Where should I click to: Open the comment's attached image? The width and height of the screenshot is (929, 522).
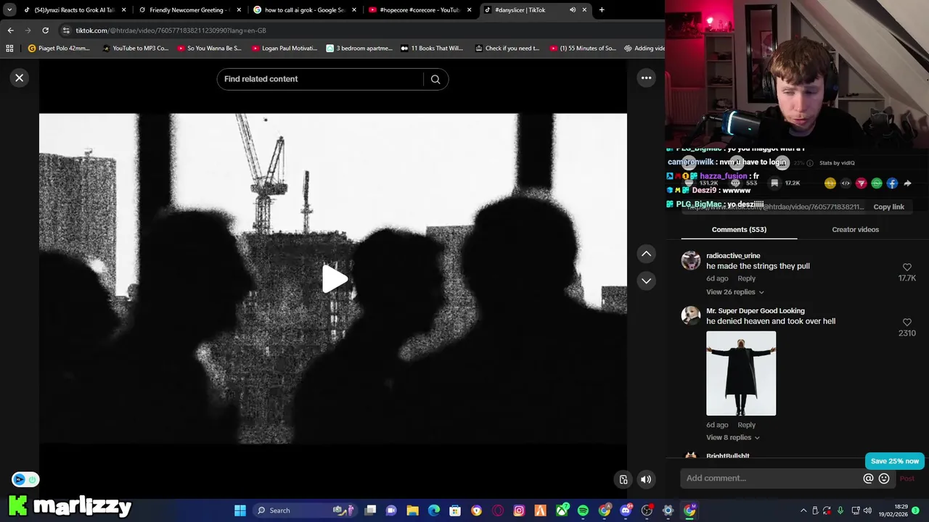pyautogui.click(x=741, y=373)
